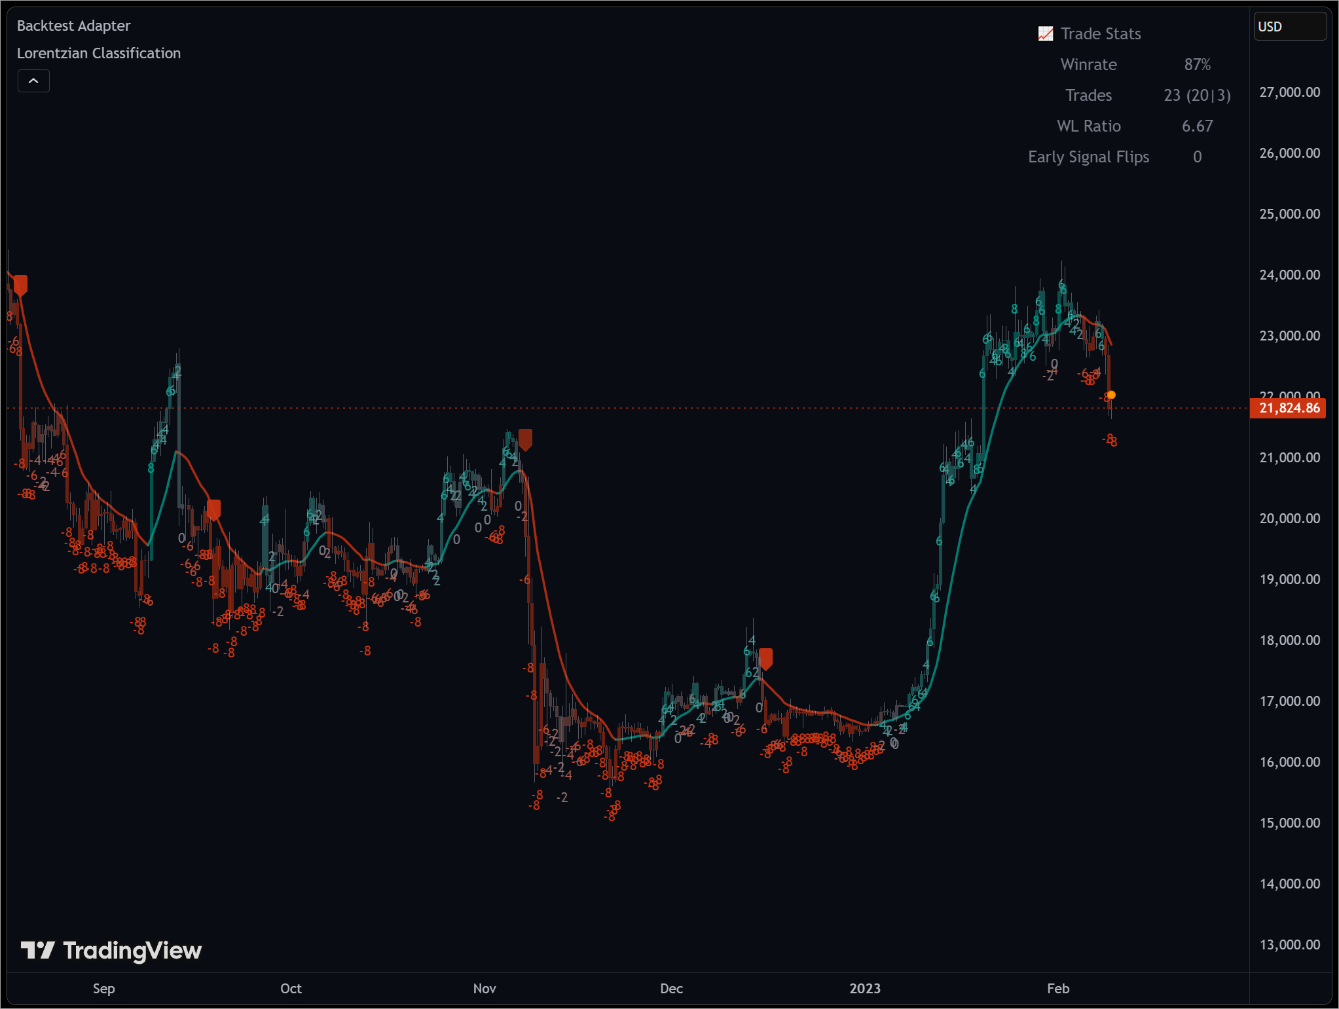Click the 2023 label on the time axis
Screen dimensions: 1339x1009
click(x=864, y=989)
